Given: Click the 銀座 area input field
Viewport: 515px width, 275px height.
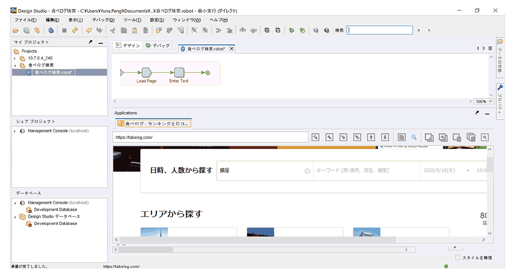Looking at the screenshot, I should [265, 171].
